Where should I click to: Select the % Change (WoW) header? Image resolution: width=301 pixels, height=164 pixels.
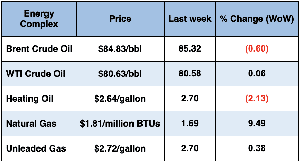257,19
